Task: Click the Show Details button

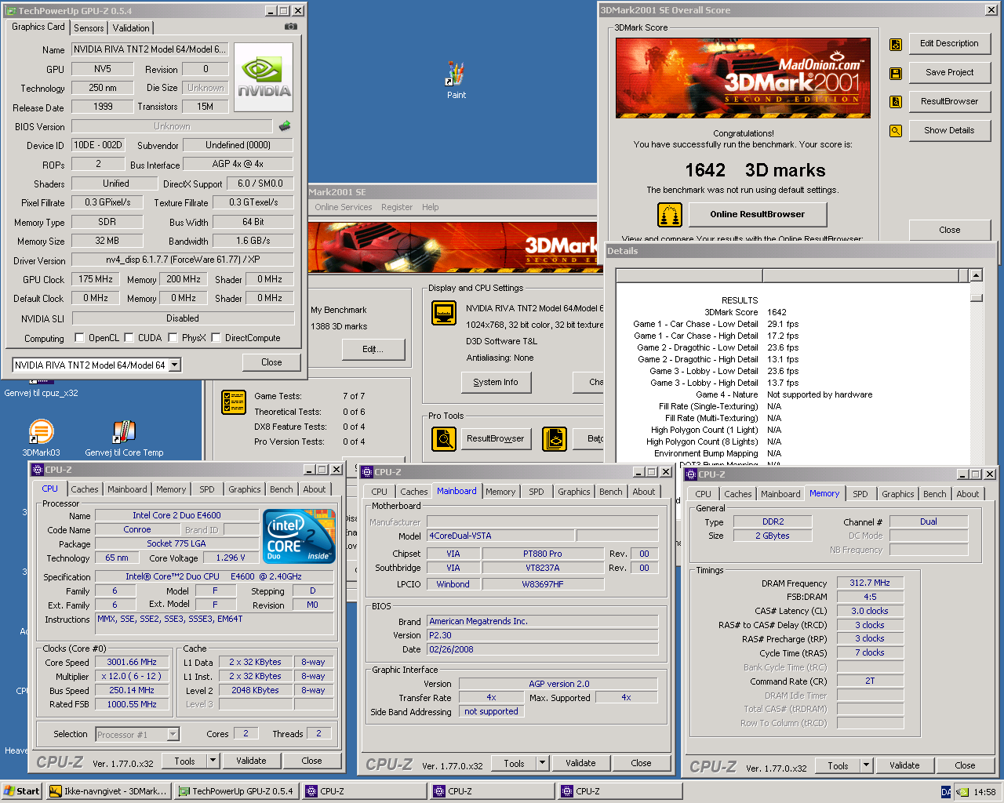Action: [949, 130]
